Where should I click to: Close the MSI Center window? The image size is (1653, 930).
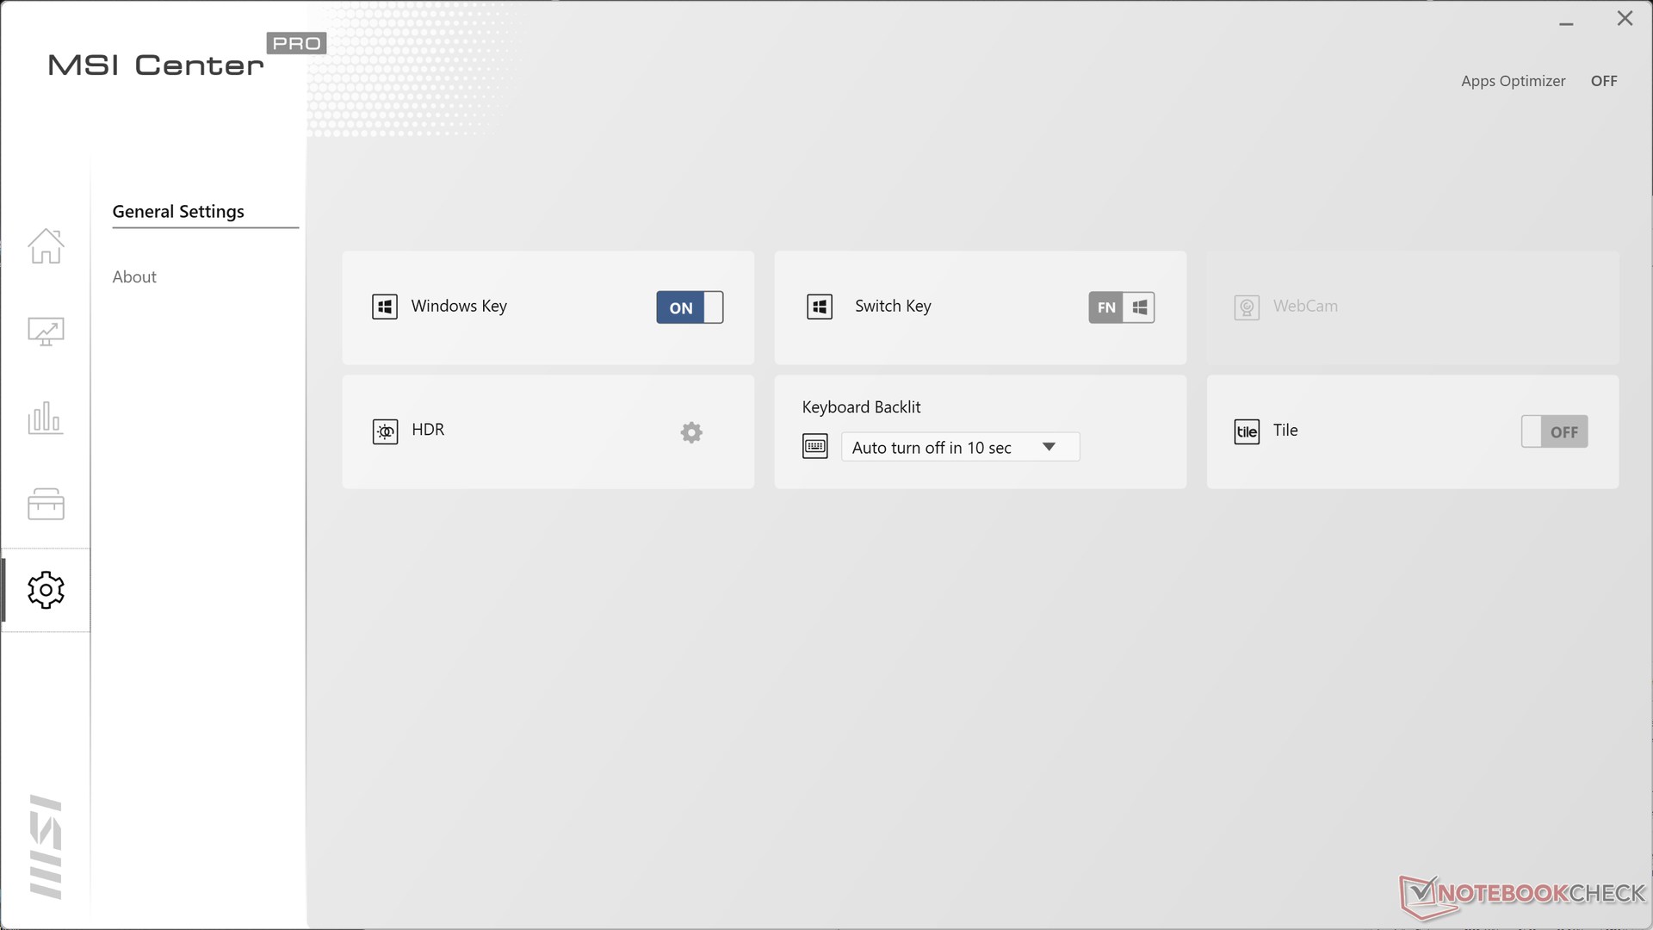click(1625, 19)
